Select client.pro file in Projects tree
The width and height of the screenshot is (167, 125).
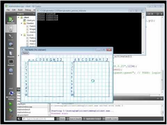tap(29, 20)
